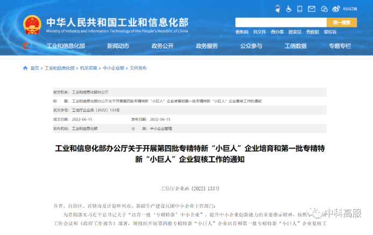Viewport: 373px width, 235px height.
Task: Click the email envelope icon
Action: (x=312, y=9)
